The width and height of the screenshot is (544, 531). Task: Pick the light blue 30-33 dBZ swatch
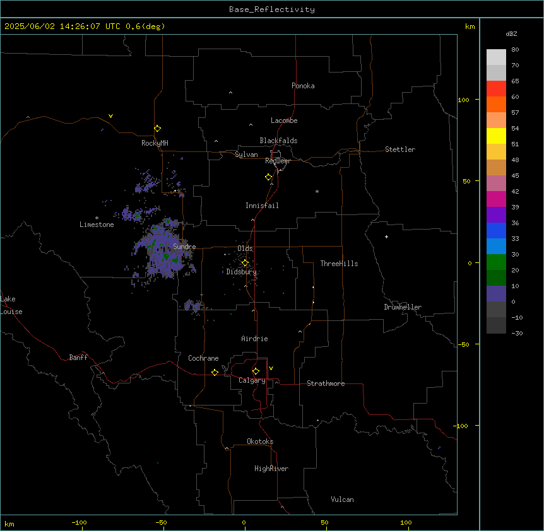(x=496, y=247)
